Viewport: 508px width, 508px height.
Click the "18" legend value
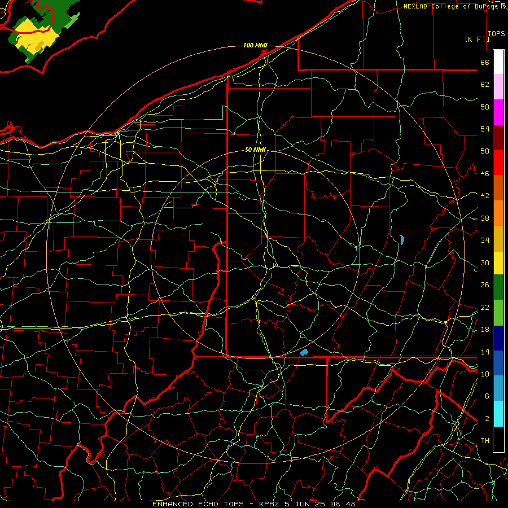tap(485, 330)
